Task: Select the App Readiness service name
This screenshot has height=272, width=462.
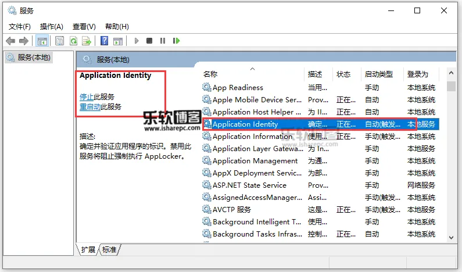Action: click(x=238, y=88)
